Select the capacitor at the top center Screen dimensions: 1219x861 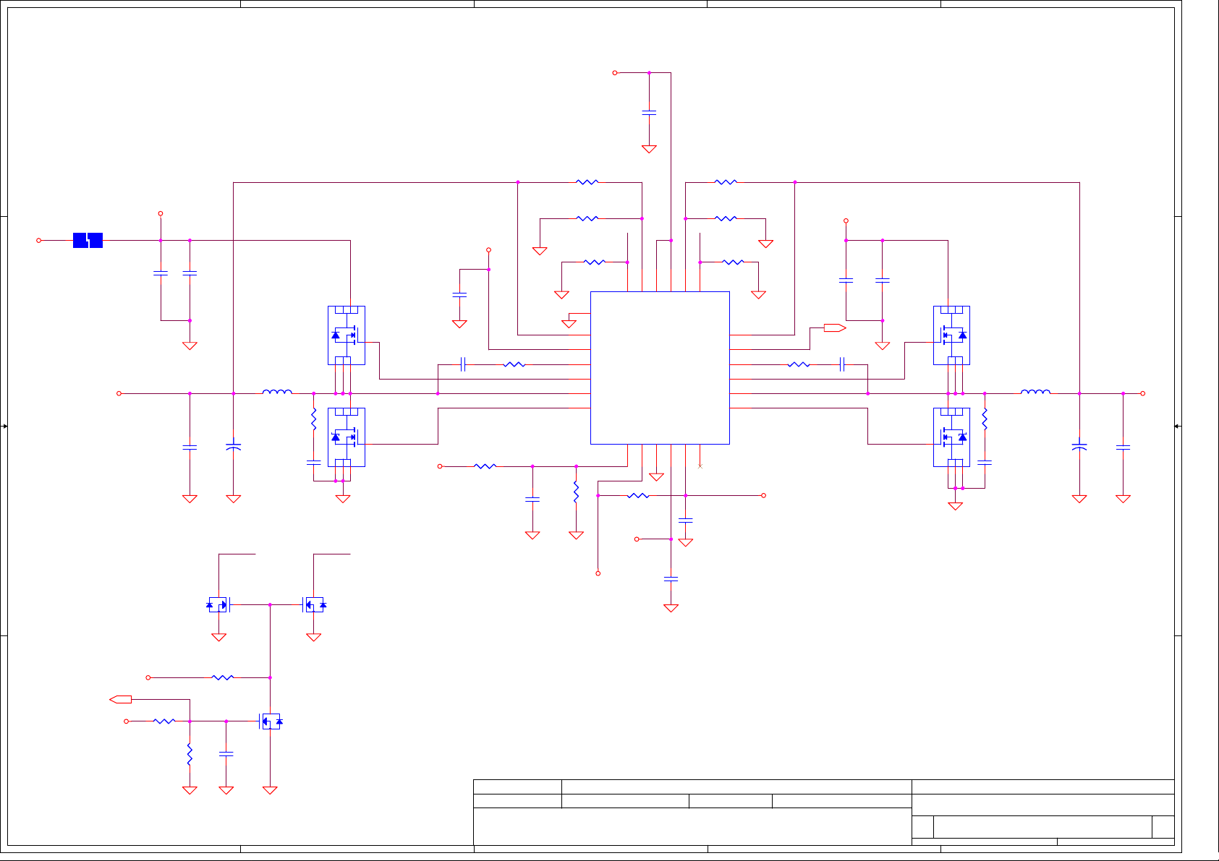pos(649,113)
